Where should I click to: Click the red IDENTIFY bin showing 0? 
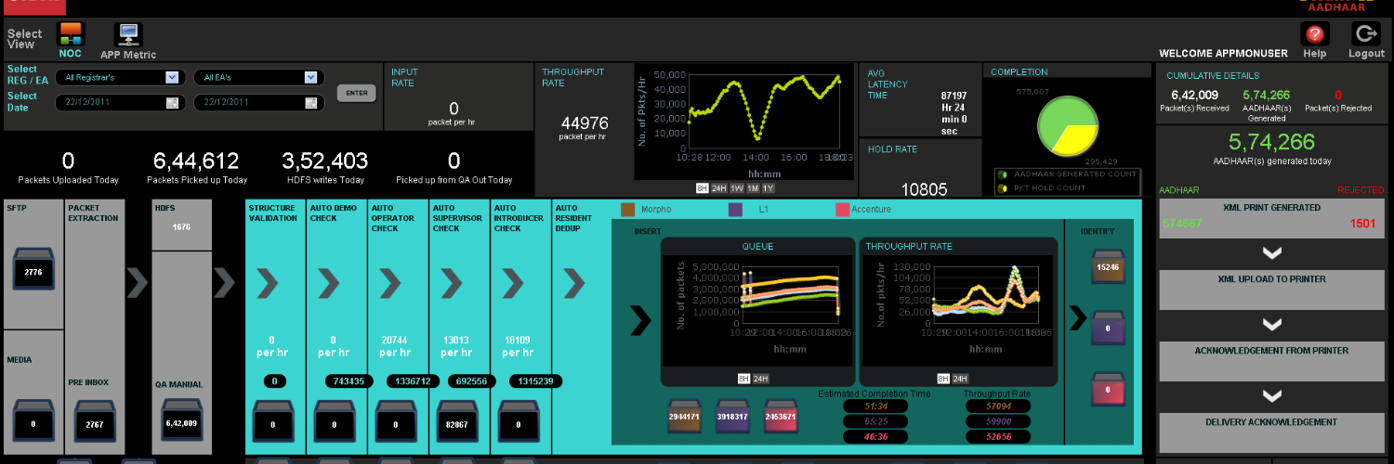[x=1108, y=388]
